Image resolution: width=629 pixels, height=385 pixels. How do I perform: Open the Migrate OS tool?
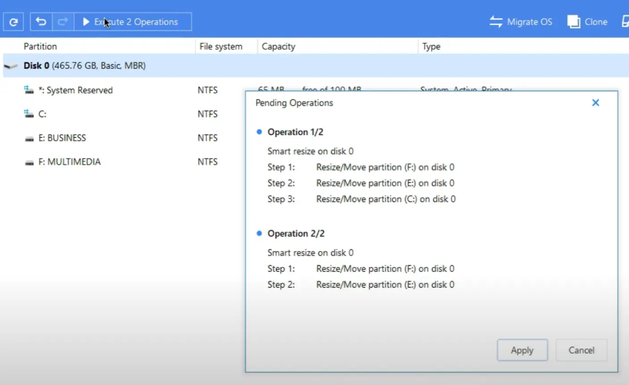coord(520,21)
